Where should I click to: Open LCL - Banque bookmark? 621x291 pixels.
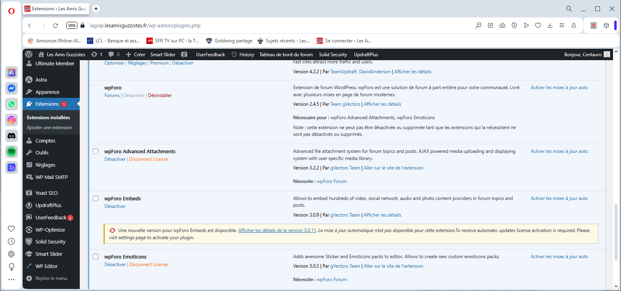coord(113,40)
